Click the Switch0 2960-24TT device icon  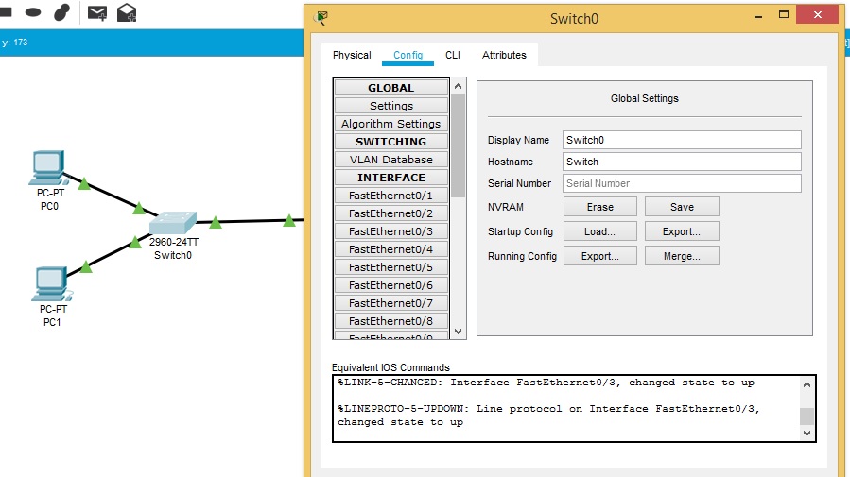coord(173,223)
